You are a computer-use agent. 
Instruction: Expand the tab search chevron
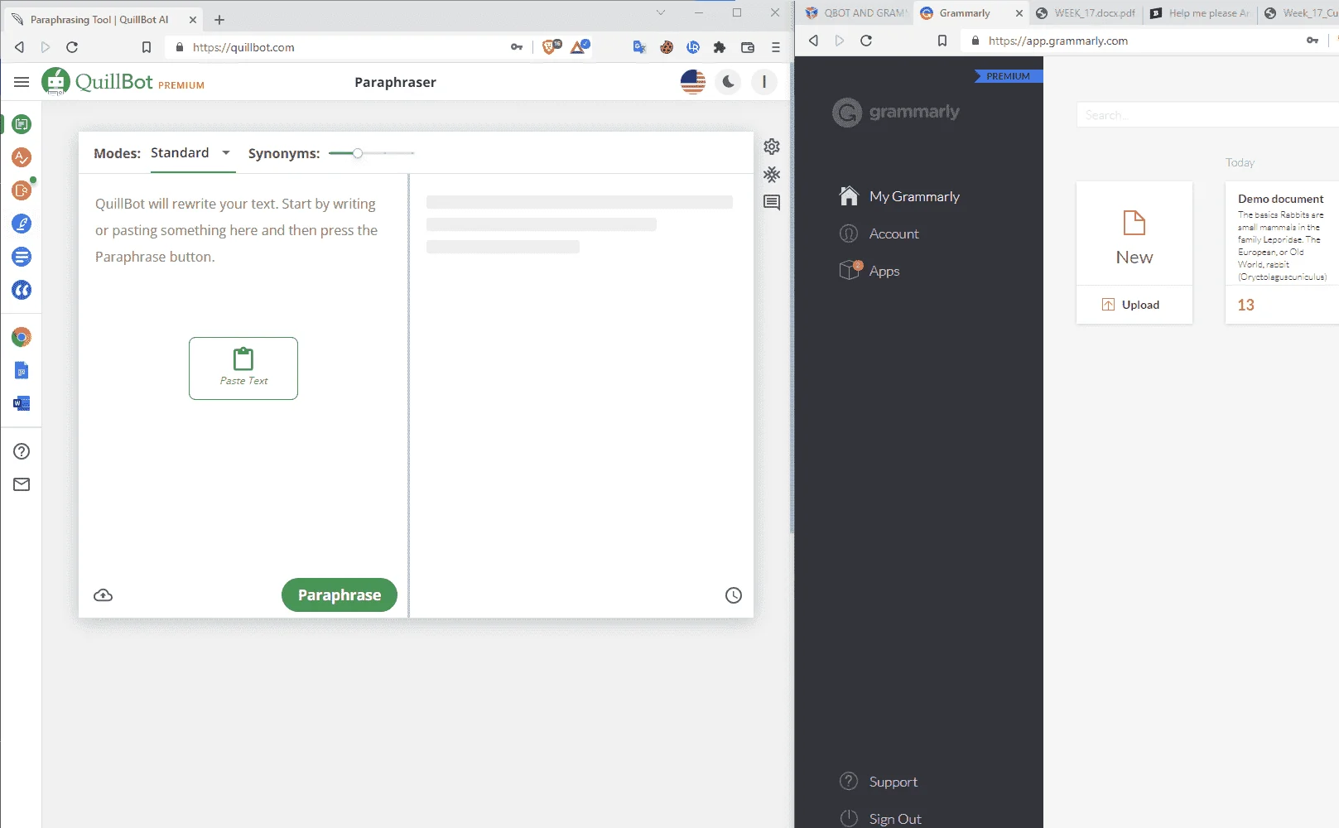(660, 12)
